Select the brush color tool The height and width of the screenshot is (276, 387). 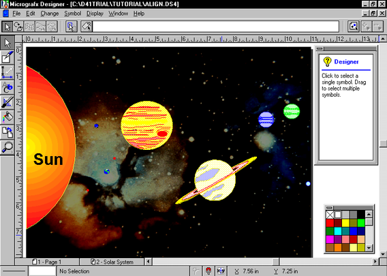[x=7, y=102]
